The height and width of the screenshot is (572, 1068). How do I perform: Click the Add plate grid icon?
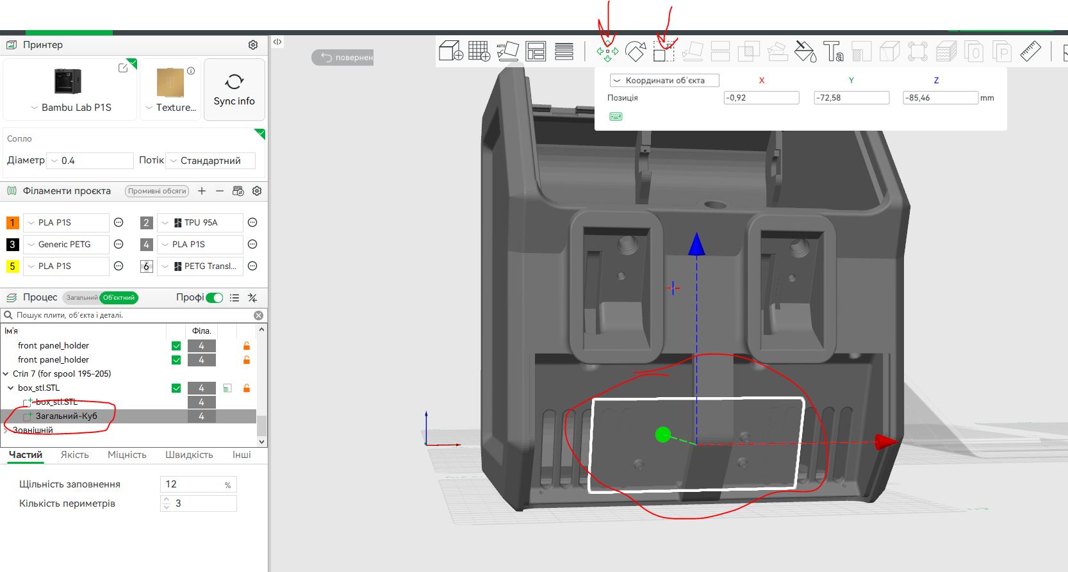pos(479,51)
